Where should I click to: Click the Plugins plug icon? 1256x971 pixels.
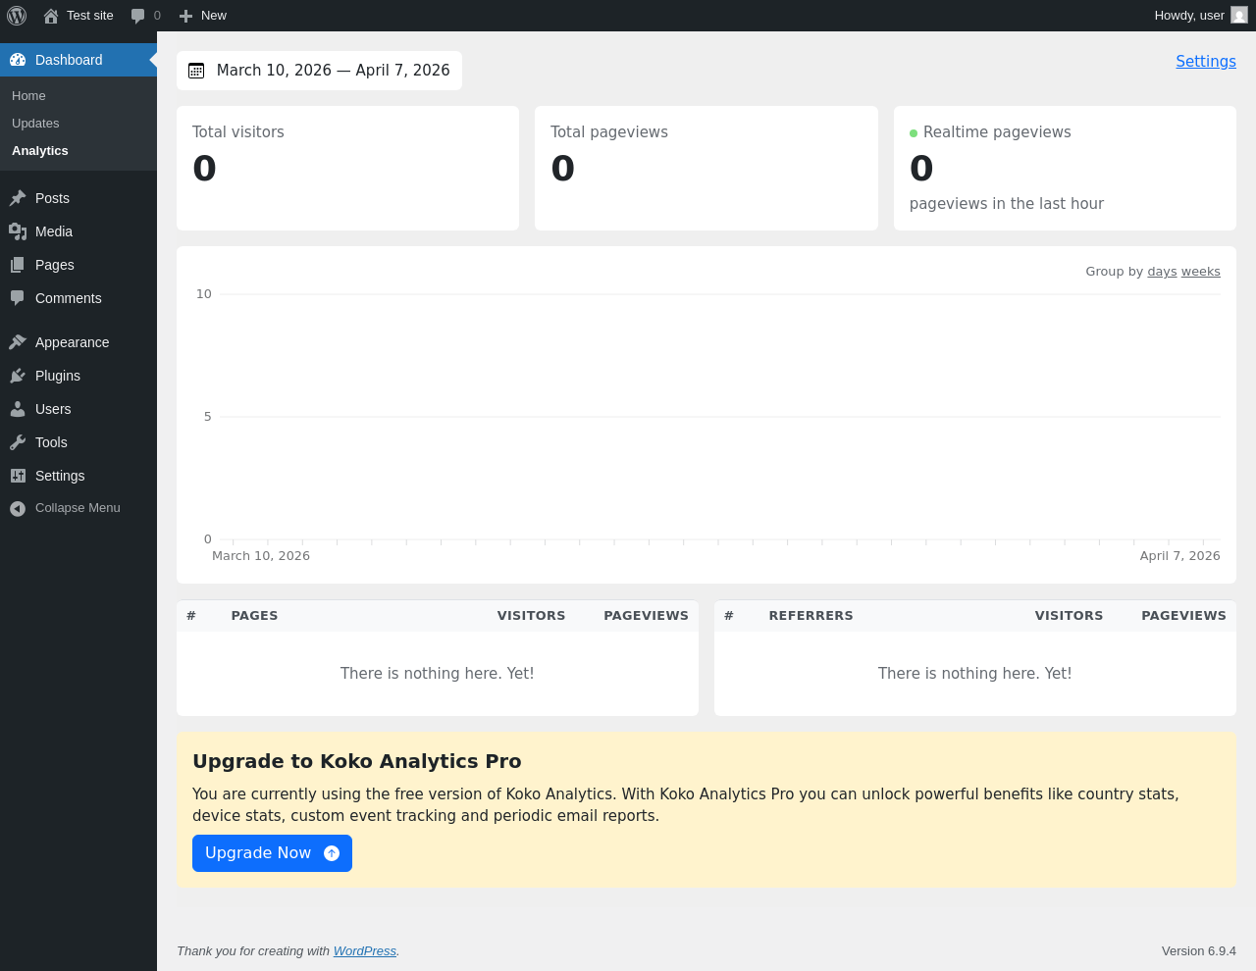click(18, 376)
